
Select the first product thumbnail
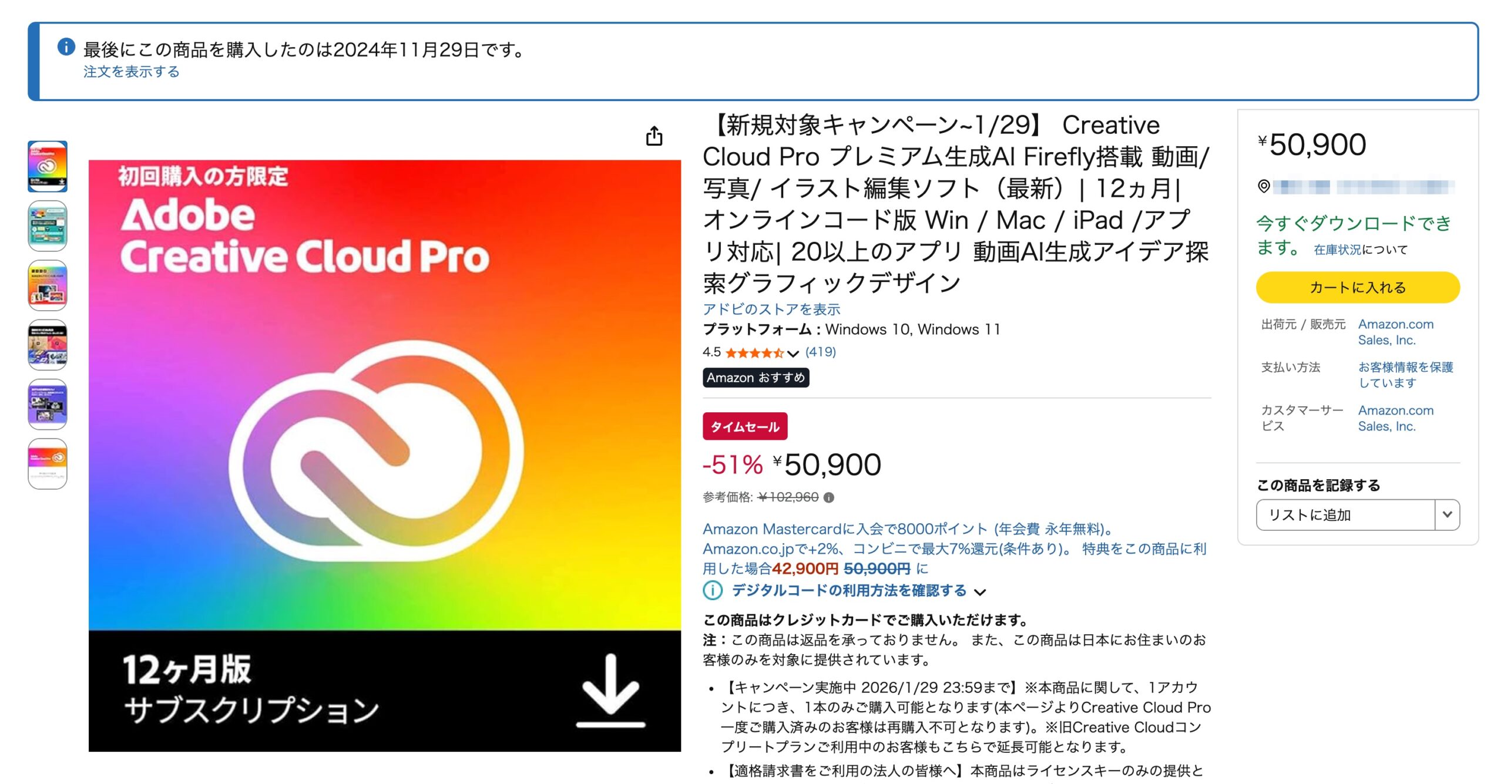pyautogui.click(x=48, y=166)
